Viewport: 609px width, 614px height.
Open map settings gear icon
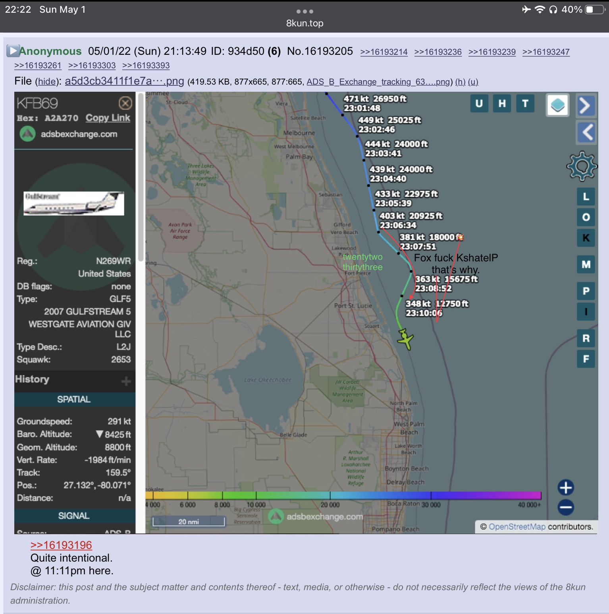[x=582, y=166]
